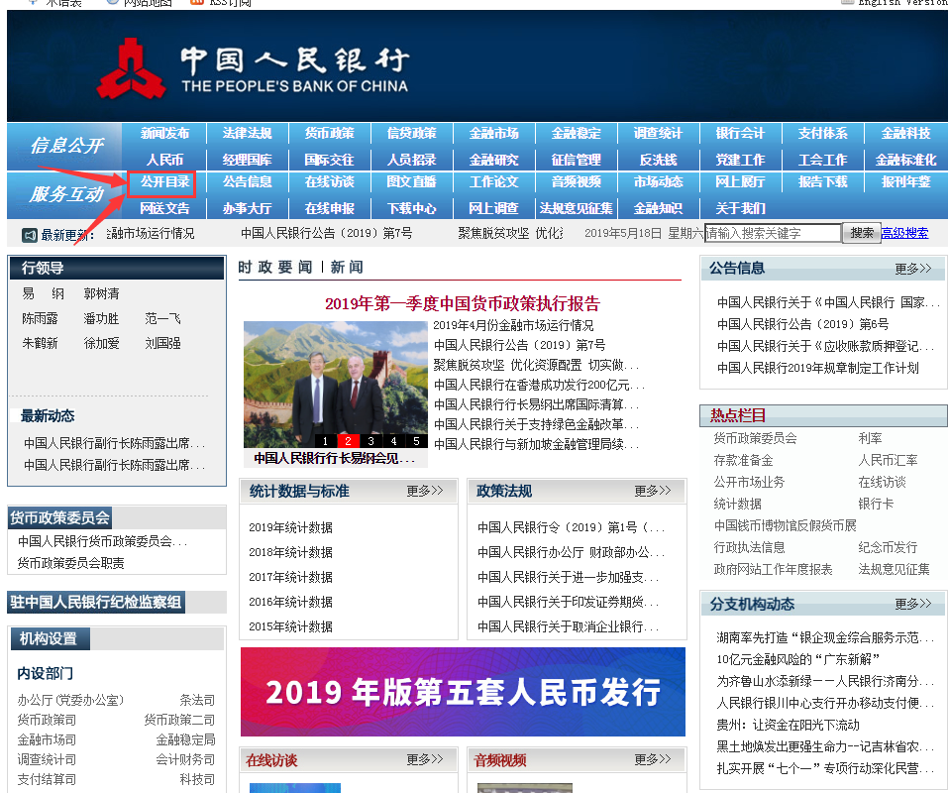
Task: Switch the carousel to slide 1
Action: click(x=325, y=441)
